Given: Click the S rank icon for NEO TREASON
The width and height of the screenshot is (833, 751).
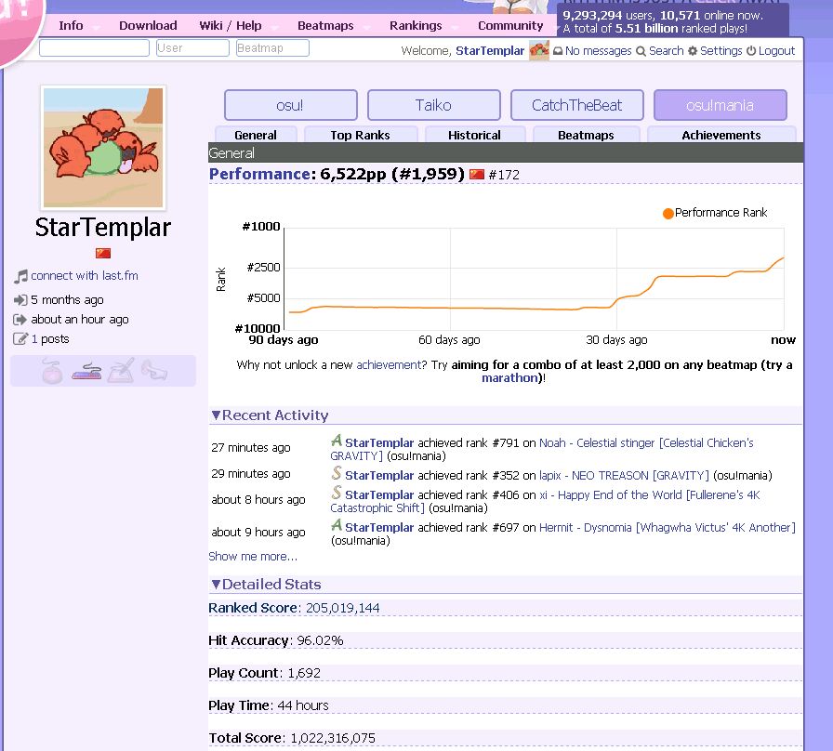Looking at the screenshot, I should click(337, 473).
